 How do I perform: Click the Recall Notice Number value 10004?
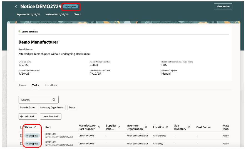pos(94,65)
